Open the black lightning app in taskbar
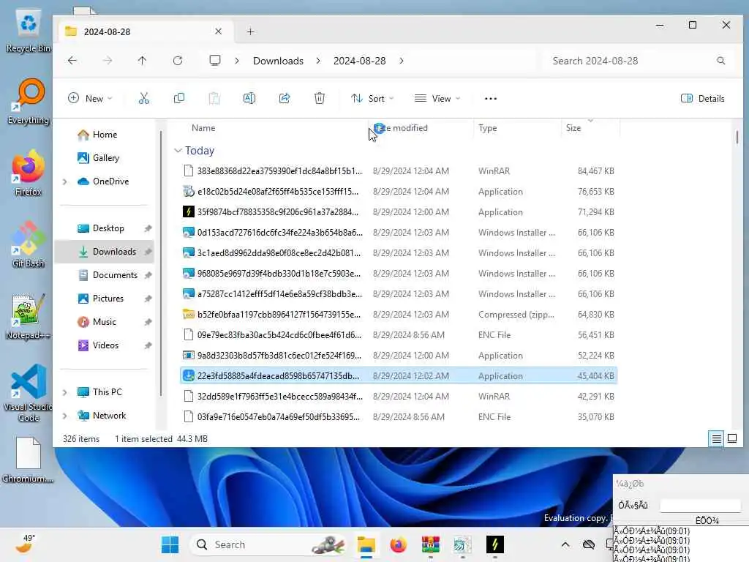The height and width of the screenshot is (562, 749). 495,544
